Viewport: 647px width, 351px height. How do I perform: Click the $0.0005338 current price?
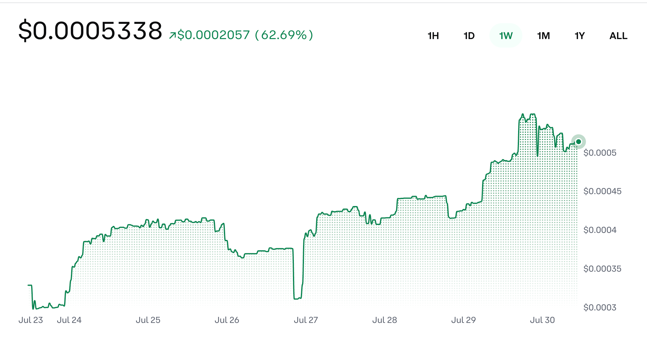click(x=90, y=31)
